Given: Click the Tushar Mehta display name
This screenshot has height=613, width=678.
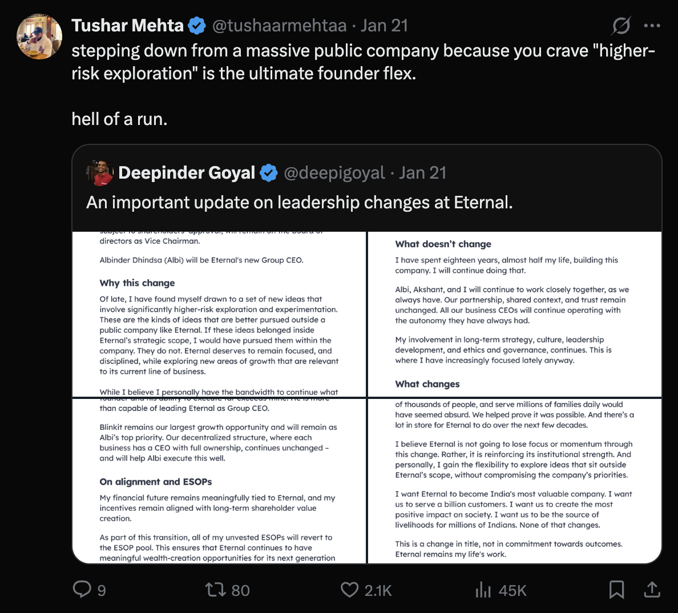Looking at the screenshot, I should tap(128, 26).
